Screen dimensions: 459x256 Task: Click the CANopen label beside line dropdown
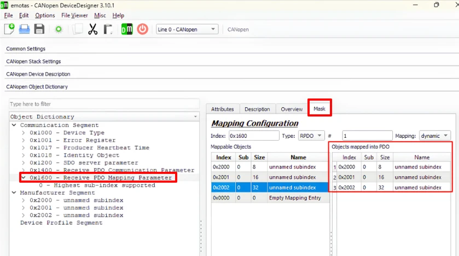(x=238, y=30)
